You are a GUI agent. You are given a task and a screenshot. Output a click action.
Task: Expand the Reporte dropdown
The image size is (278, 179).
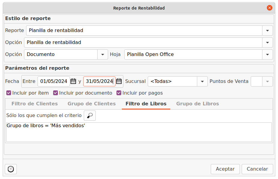tap(267, 31)
